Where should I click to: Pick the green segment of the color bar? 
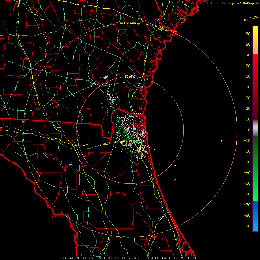[255, 169]
